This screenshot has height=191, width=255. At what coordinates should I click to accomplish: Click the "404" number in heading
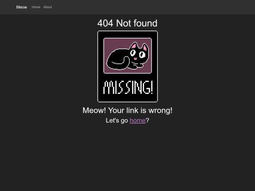[105, 23]
